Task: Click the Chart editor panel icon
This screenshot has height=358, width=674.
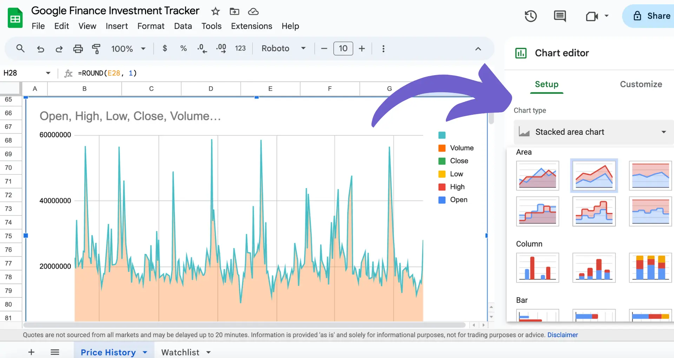Action: pos(521,53)
